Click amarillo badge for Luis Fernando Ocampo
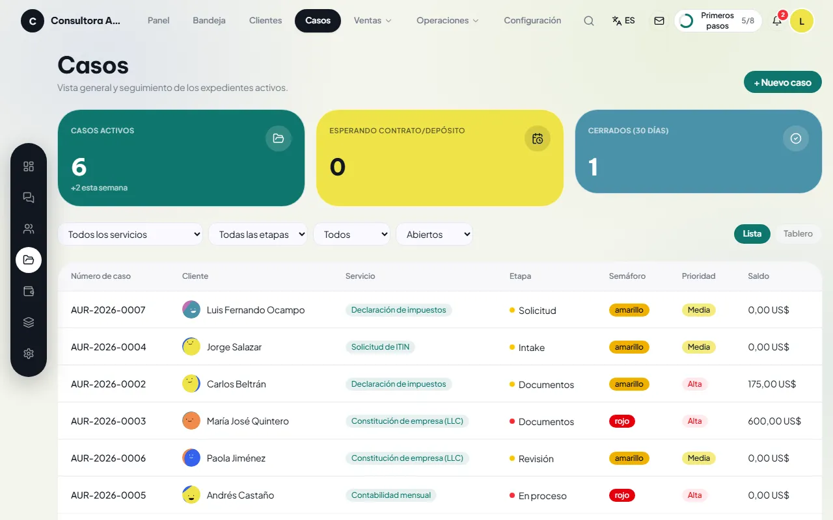 point(629,310)
